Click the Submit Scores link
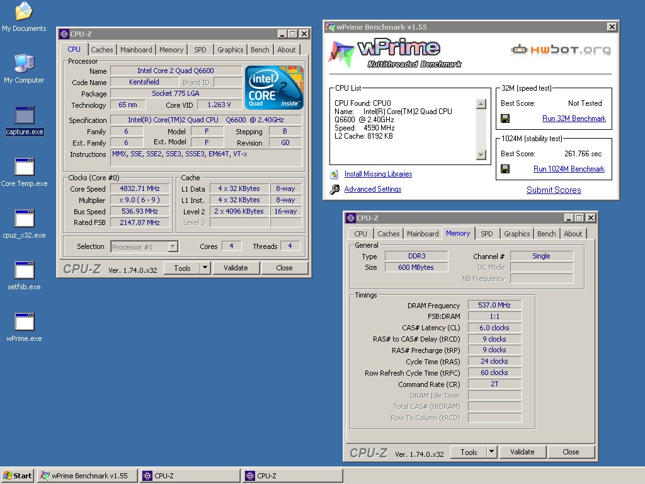This screenshot has width=645, height=484. pos(554,190)
